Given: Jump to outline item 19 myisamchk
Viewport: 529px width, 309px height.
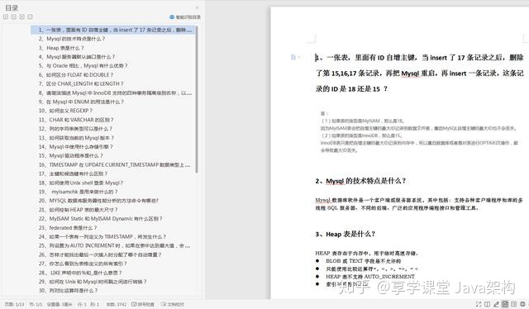Looking at the screenshot, I should click(78, 192).
